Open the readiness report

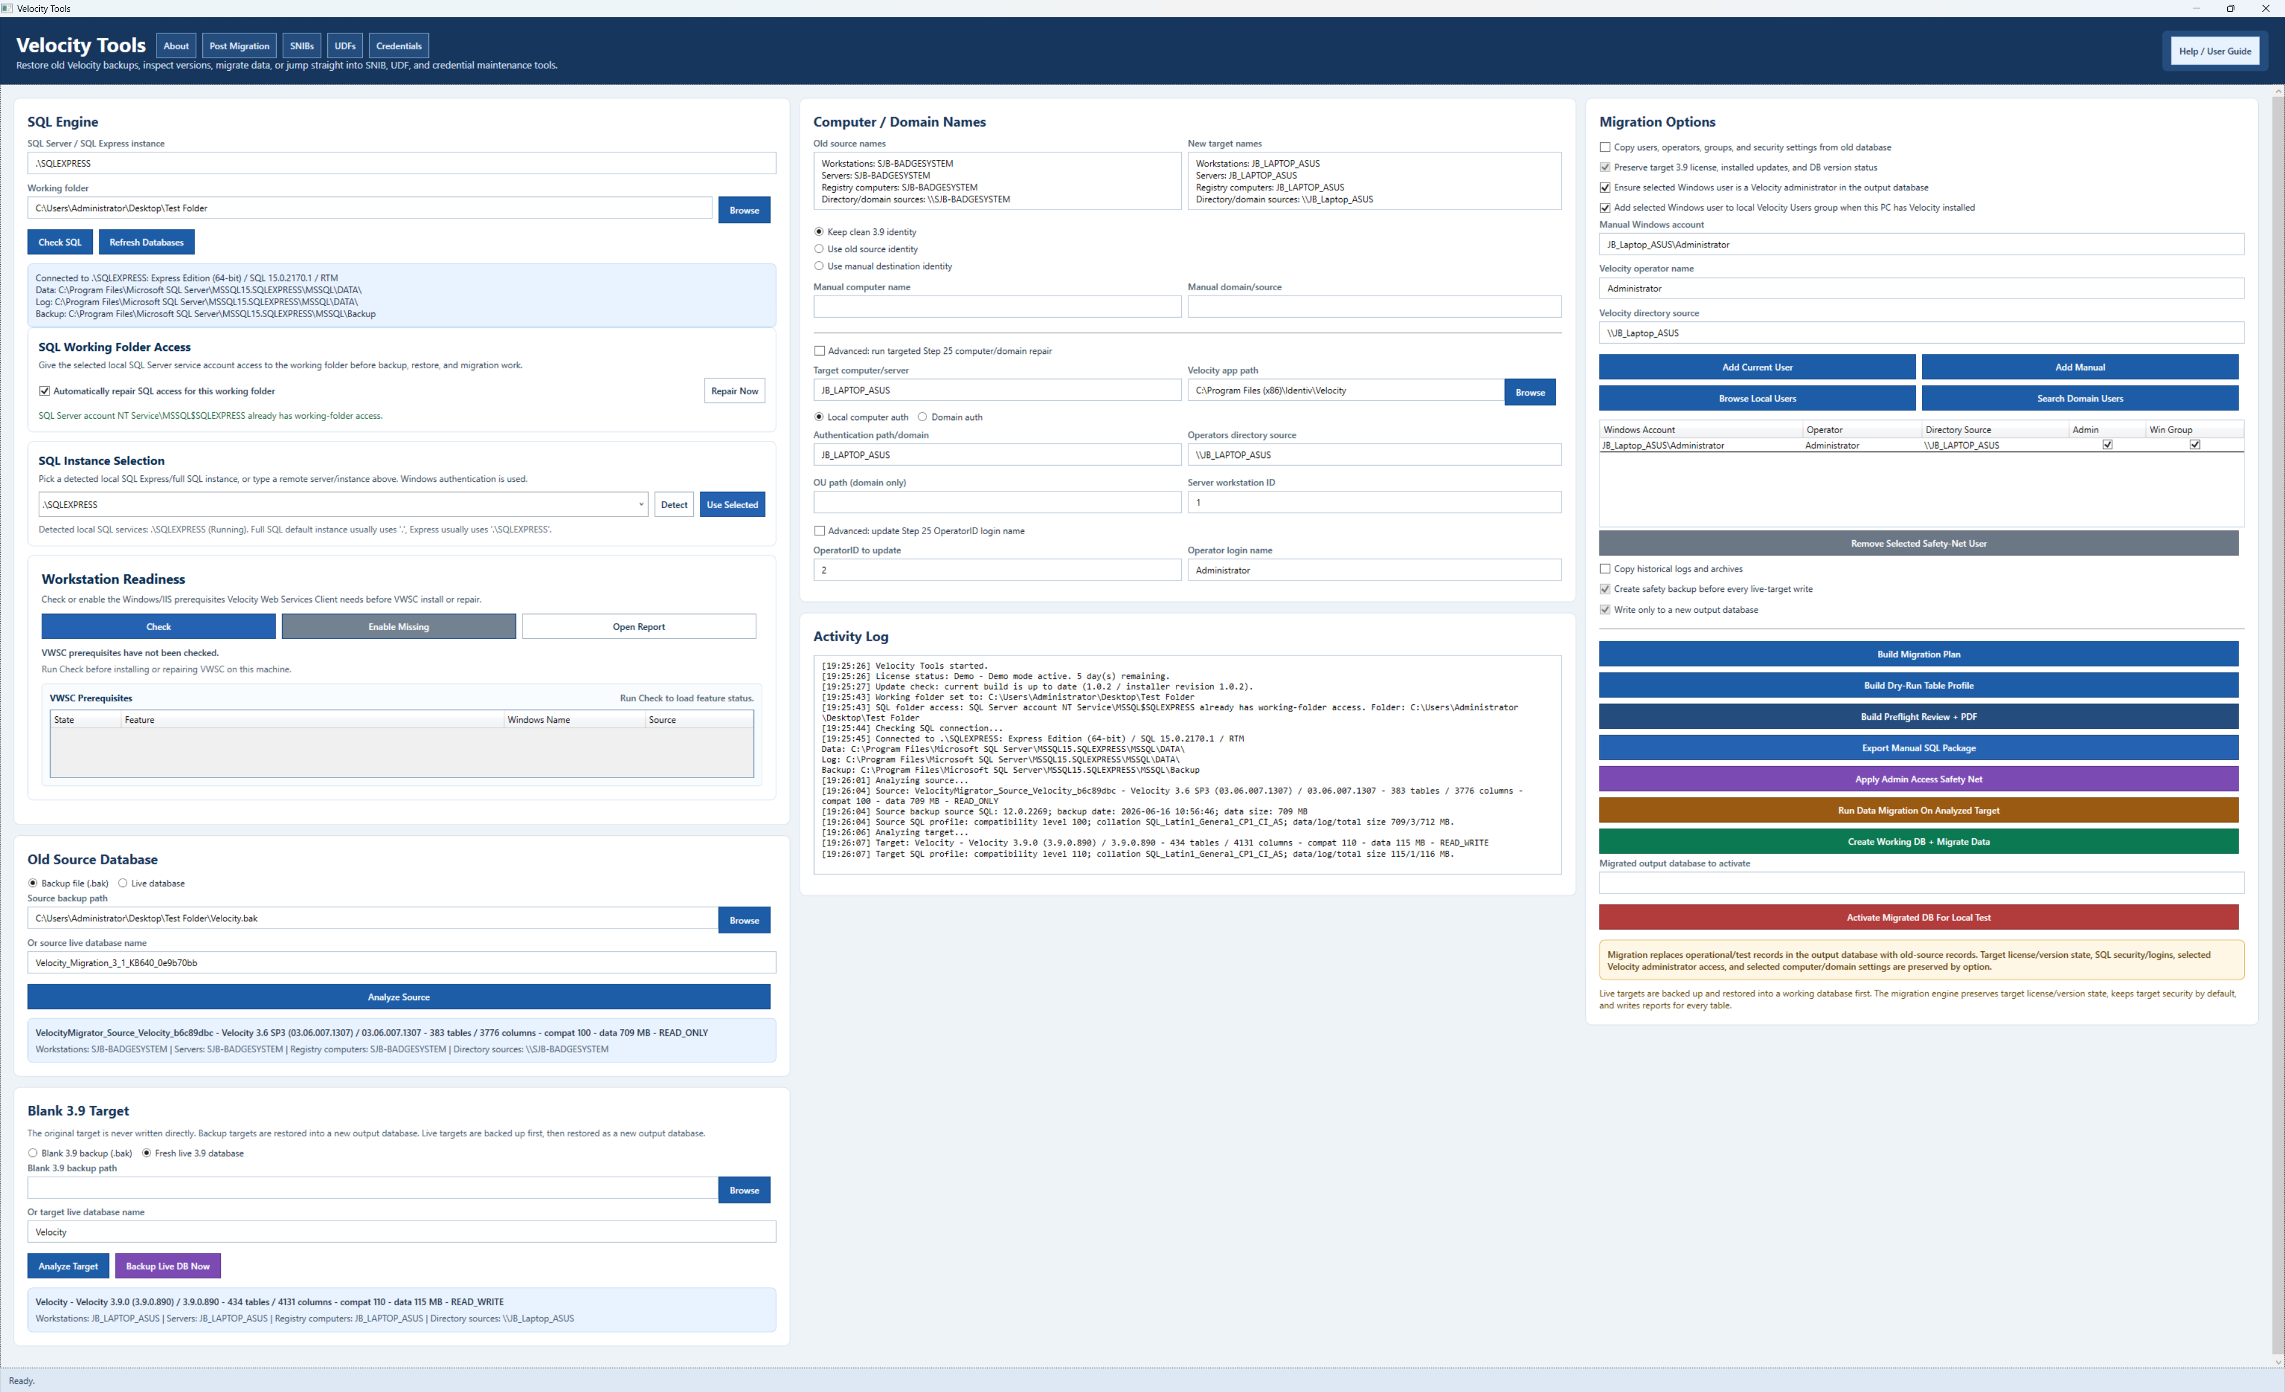coord(639,626)
